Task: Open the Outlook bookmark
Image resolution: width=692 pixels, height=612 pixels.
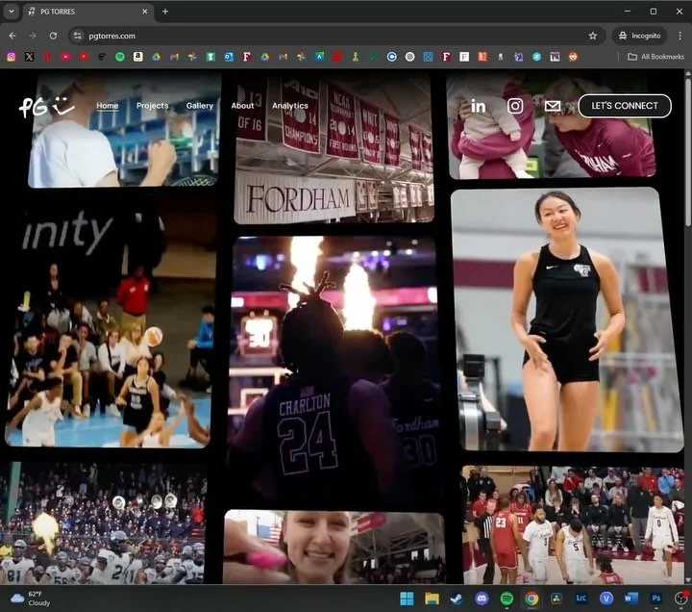Action: pos(229,57)
